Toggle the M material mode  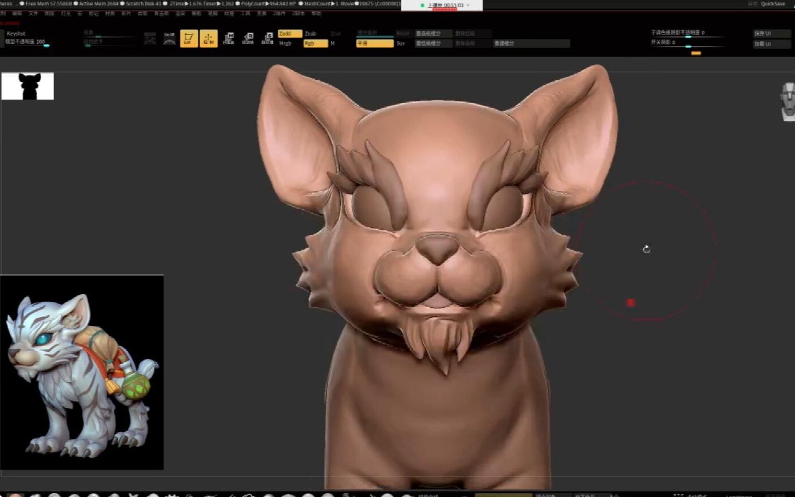point(333,43)
